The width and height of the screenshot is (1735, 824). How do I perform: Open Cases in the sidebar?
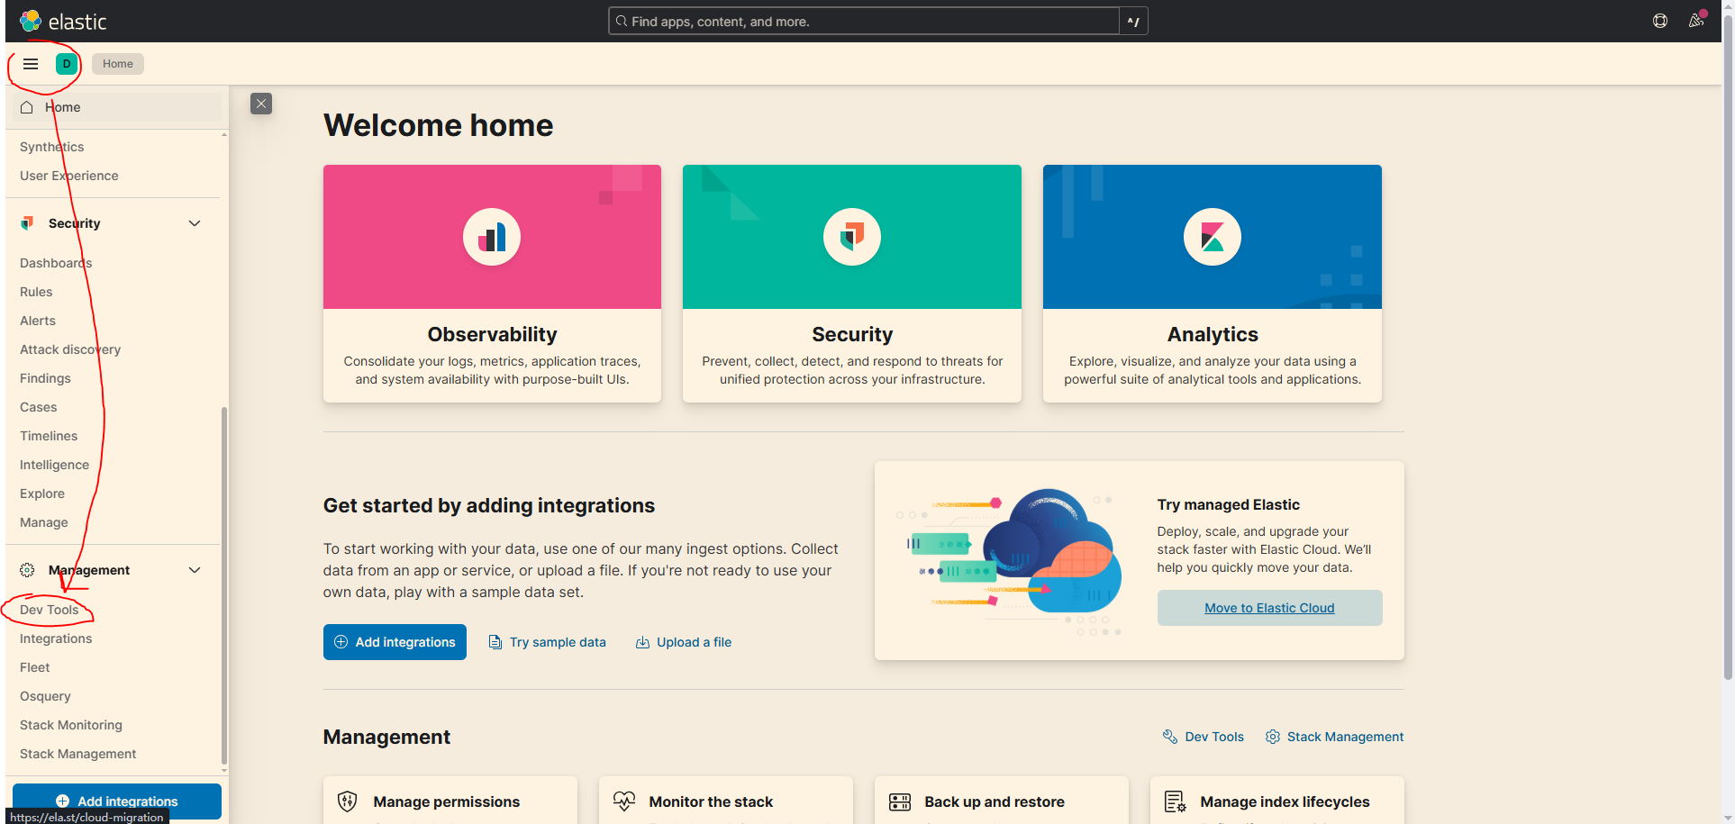tap(39, 407)
